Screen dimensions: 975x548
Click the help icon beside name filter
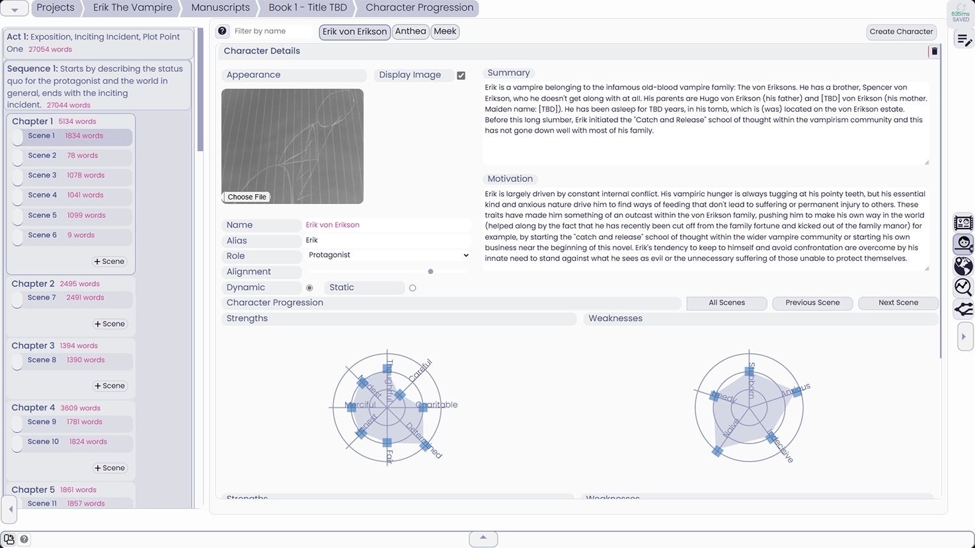pyautogui.click(x=223, y=31)
